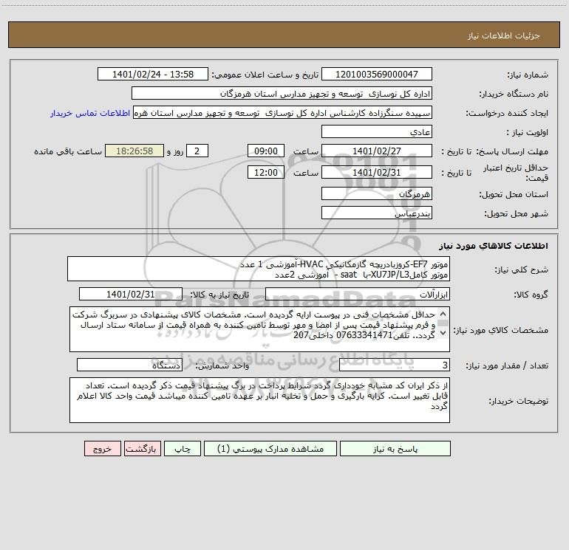The image size is (569, 550).
Task: Click the response deadline time 09:00
Action: (265, 151)
